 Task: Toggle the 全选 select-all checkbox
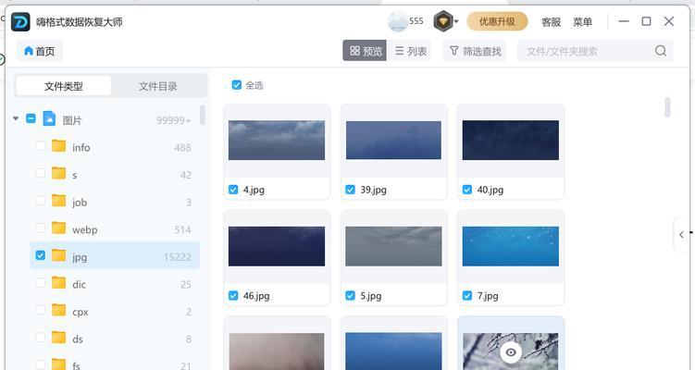(237, 84)
